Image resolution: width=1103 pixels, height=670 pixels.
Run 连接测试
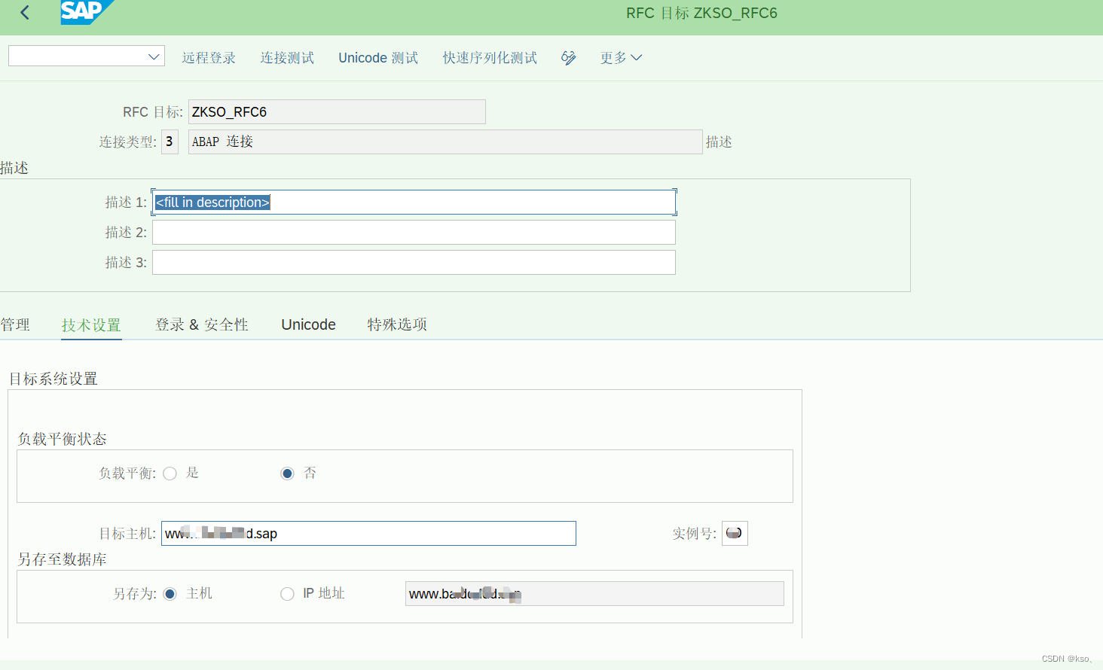[x=287, y=58]
